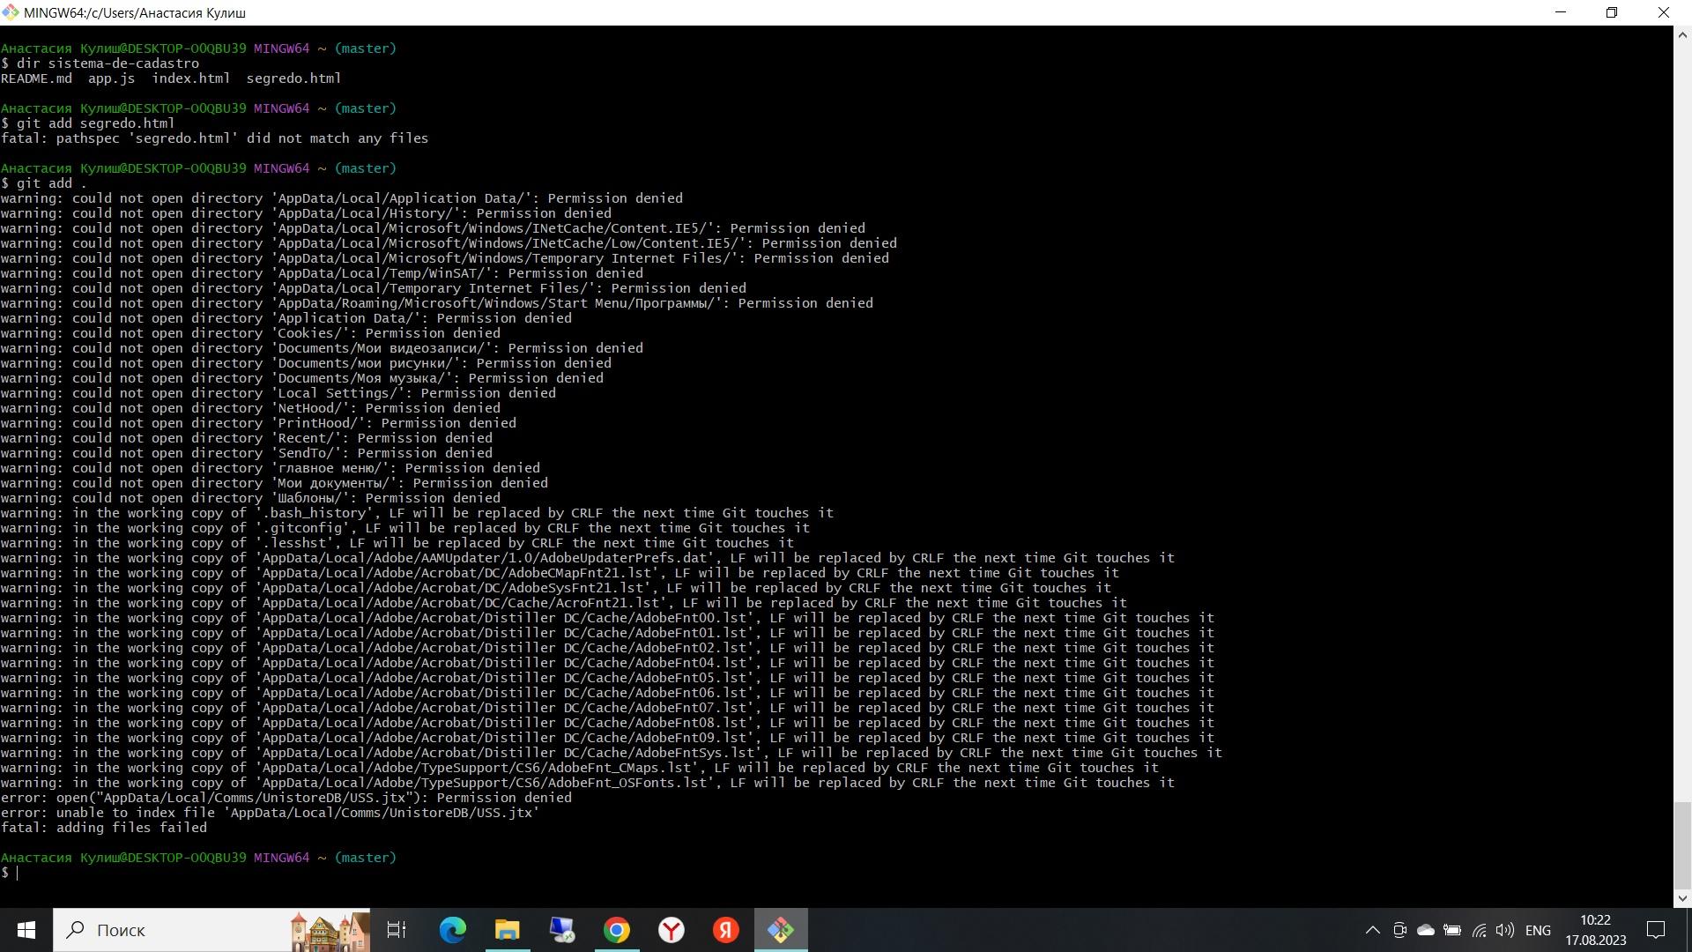Click the warning about 'Documents/Мои видеозаписи/'
1692x952 pixels.
click(322, 348)
